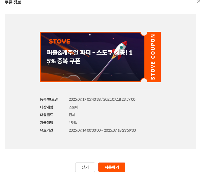Click the 2025.07.14 00:00:00 validity period value
Viewport: 200px width, 175px height.
tap(85, 130)
